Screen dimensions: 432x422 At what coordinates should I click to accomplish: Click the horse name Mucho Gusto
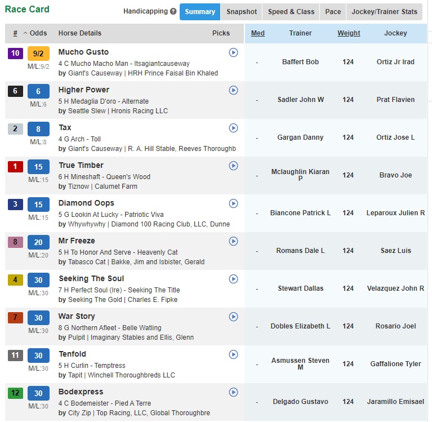click(83, 52)
